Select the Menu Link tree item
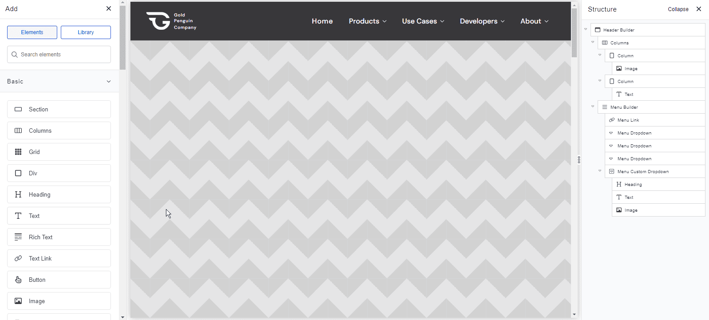The image size is (709, 320). tap(628, 120)
